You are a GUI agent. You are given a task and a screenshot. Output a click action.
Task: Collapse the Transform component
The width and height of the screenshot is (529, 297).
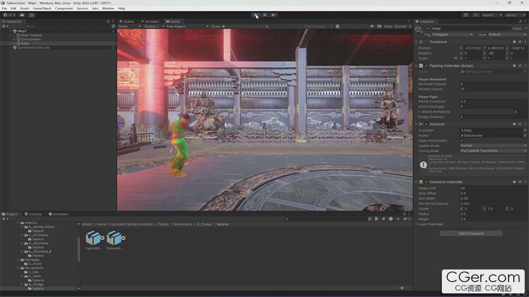click(x=417, y=42)
